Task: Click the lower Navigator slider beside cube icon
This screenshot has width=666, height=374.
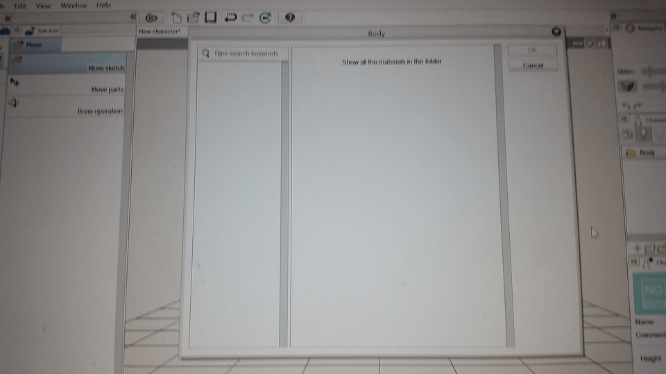Action: [x=654, y=87]
